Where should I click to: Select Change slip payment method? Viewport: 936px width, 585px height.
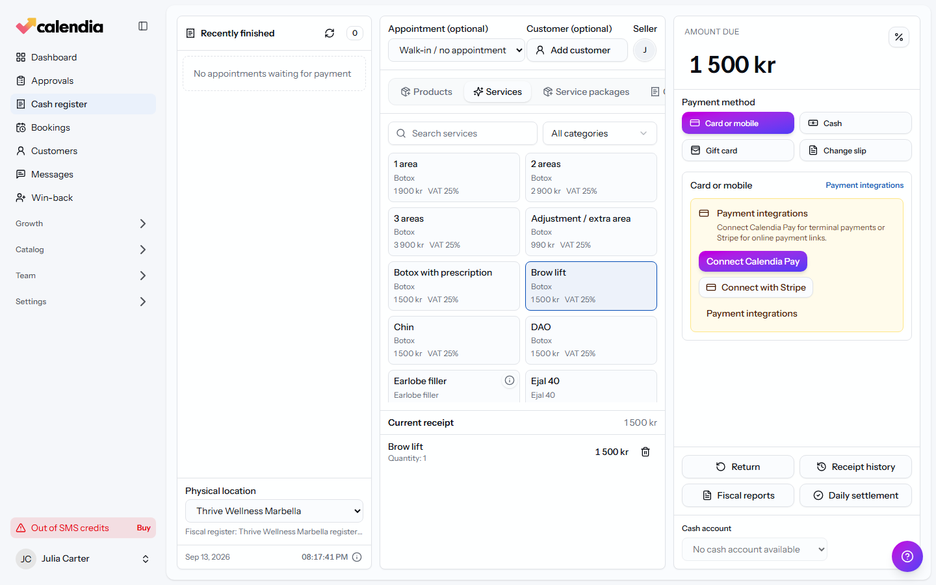(855, 150)
